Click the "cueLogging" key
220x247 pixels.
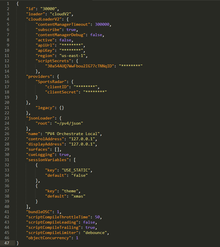[40, 154]
